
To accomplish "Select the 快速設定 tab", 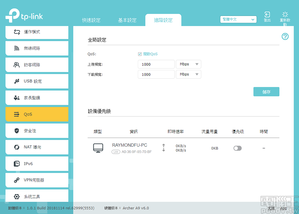I will (91, 20).
